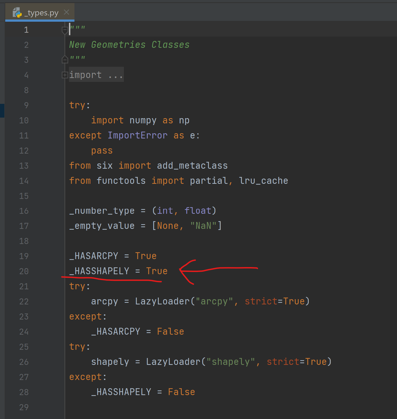The width and height of the screenshot is (397, 419).
Task: Click the blue marker on the left editor edge
Action: click(2, 110)
